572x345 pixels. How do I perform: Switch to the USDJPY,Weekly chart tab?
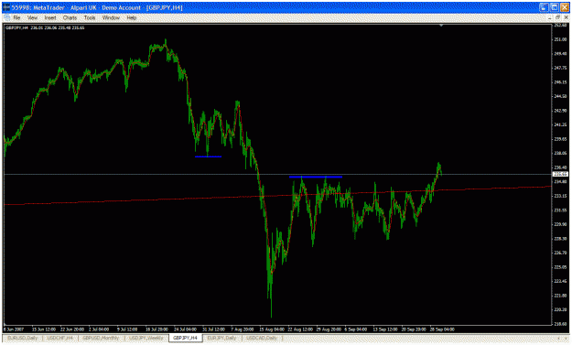point(146,338)
